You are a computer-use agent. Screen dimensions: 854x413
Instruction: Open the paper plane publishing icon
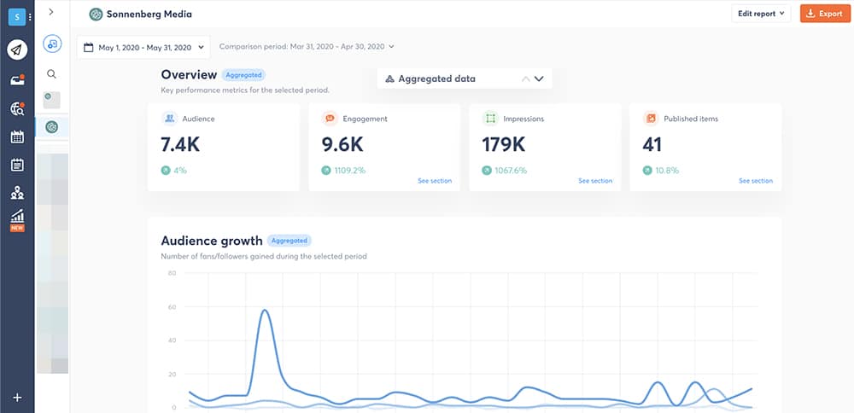(x=17, y=49)
